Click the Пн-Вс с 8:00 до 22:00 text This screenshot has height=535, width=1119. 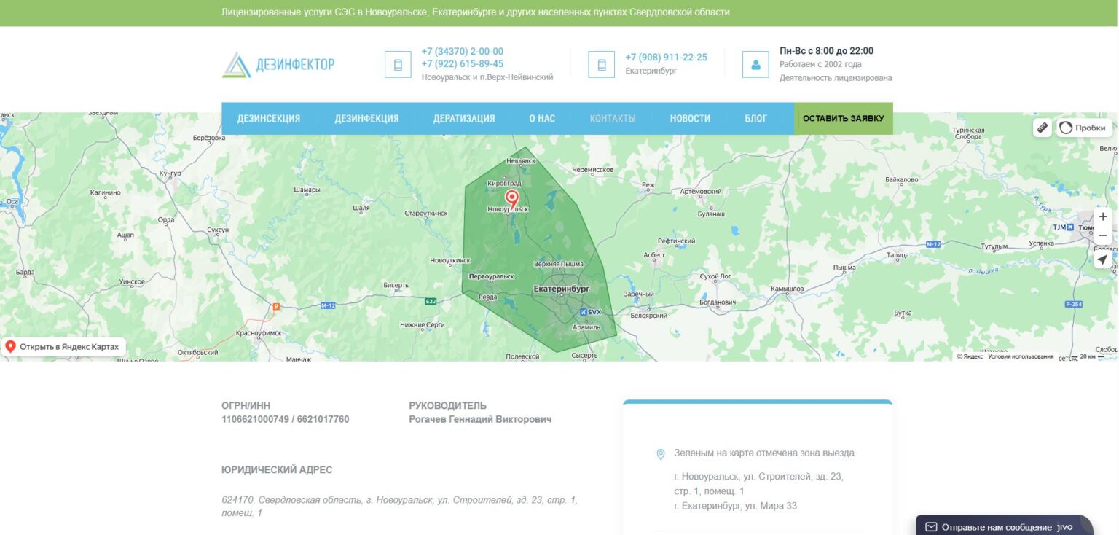click(x=826, y=51)
